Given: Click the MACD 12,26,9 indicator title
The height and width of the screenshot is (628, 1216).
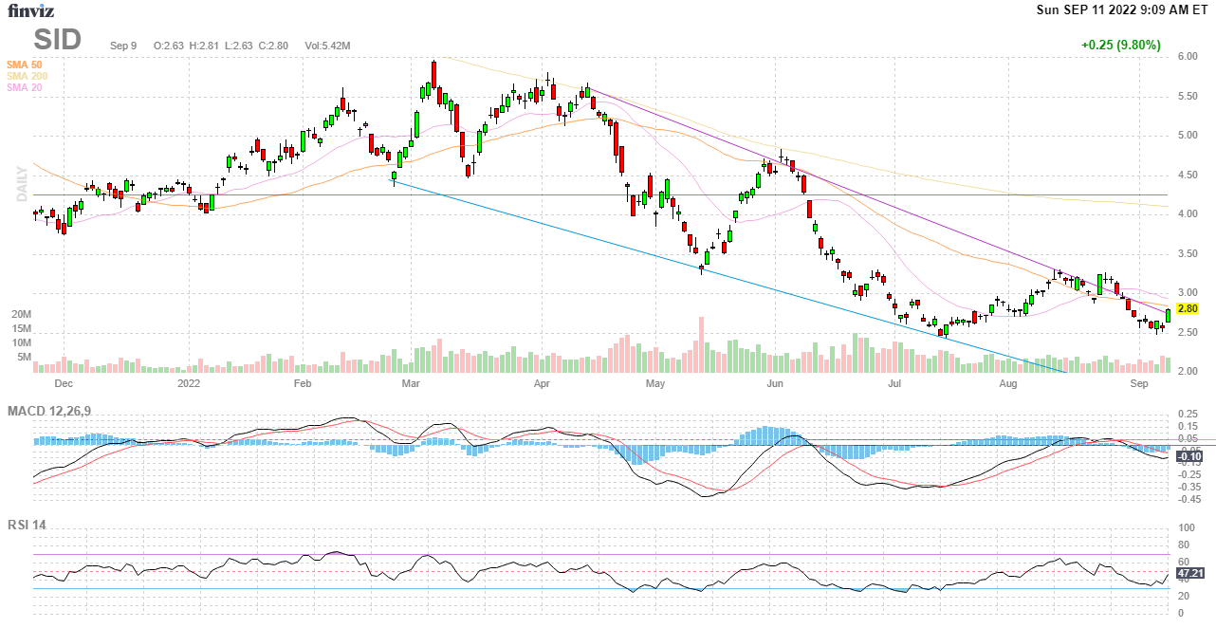Looking at the screenshot, I should 55,411.
